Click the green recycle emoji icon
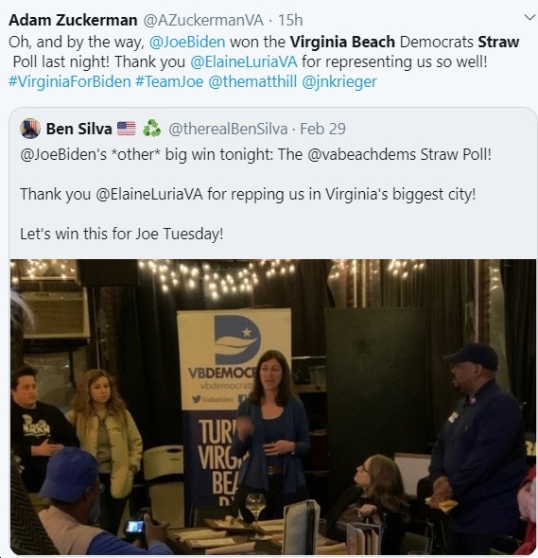 coord(151,129)
